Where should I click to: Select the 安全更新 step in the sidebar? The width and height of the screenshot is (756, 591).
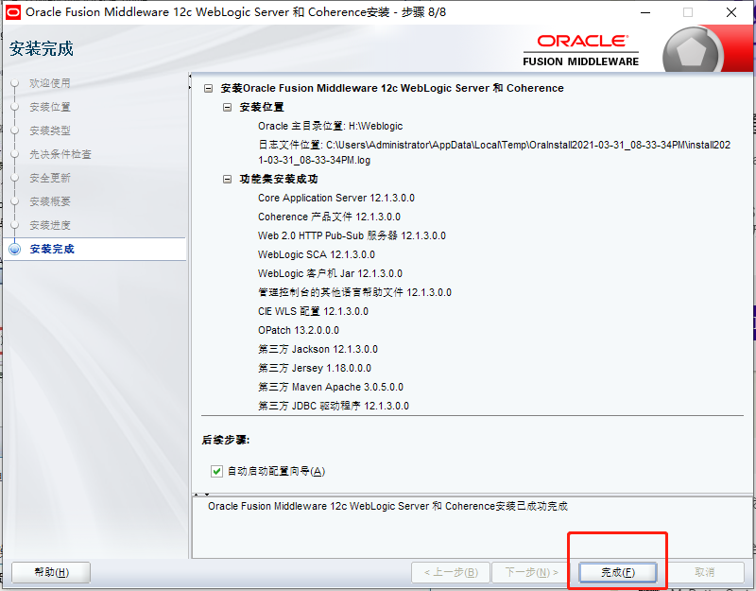tap(50, 178)
